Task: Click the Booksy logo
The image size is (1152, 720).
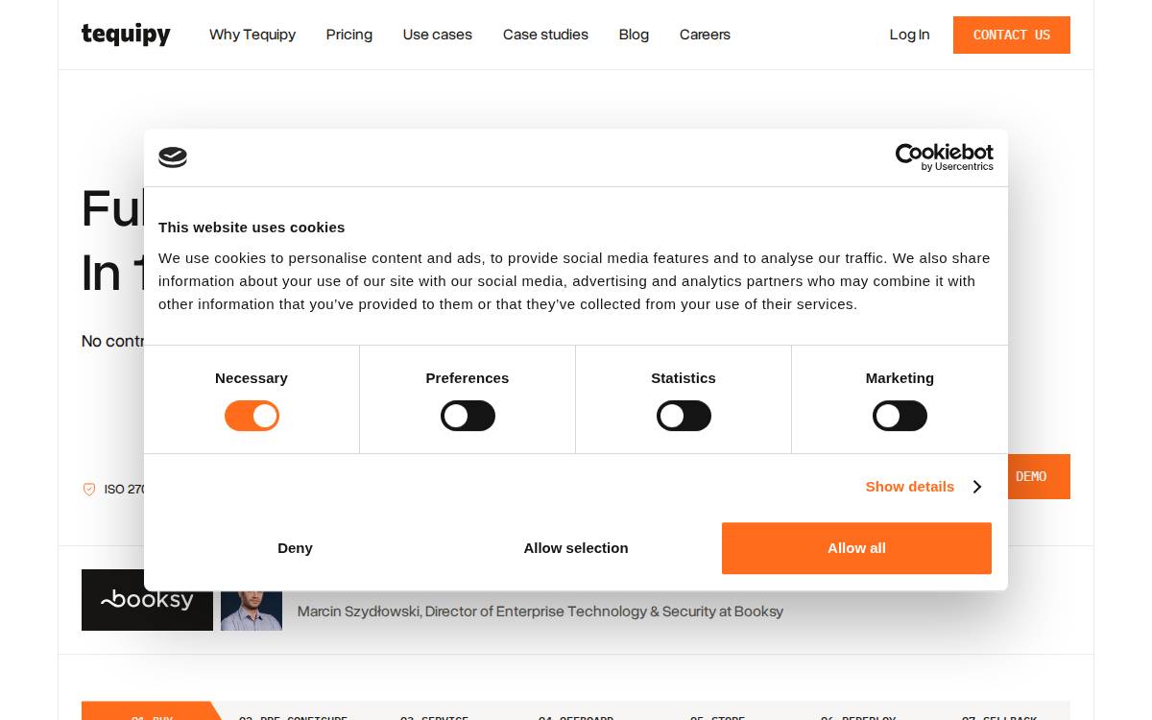Action: (x=147, y=600)
